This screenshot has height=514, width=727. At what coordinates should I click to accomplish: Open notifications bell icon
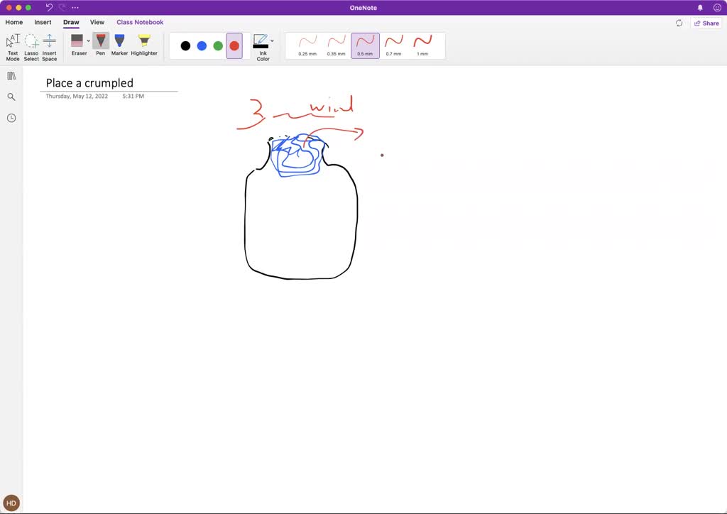click(x=700, y=8)
